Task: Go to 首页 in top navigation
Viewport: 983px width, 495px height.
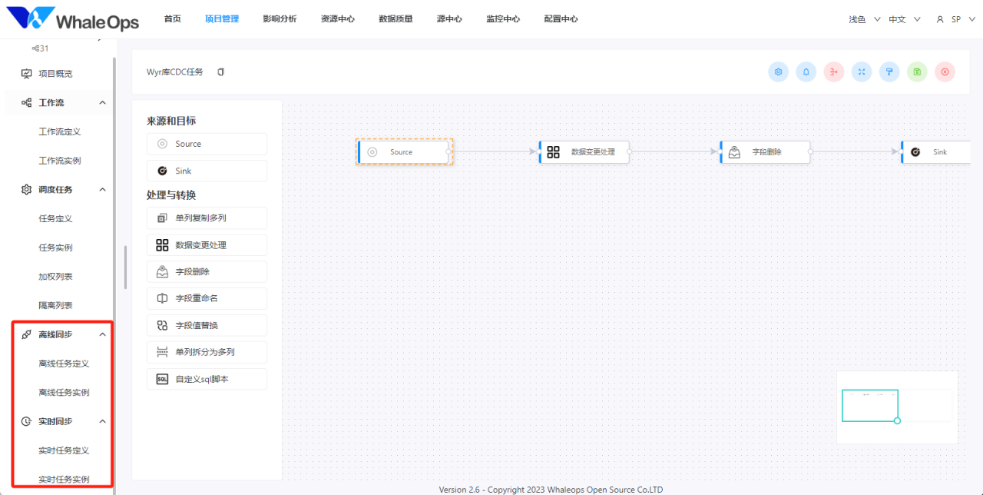Action: point(173,19)
